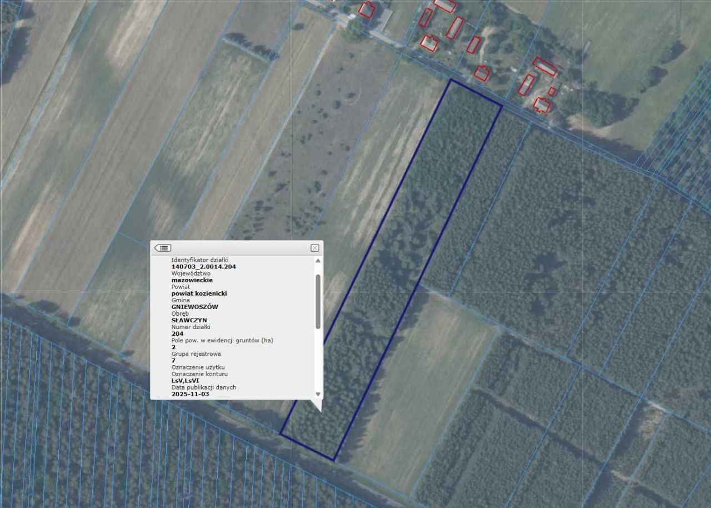Select the value 204 under 'Numer działki'
Viewport: 711px width, 508px height.
(x=177, y=333)
